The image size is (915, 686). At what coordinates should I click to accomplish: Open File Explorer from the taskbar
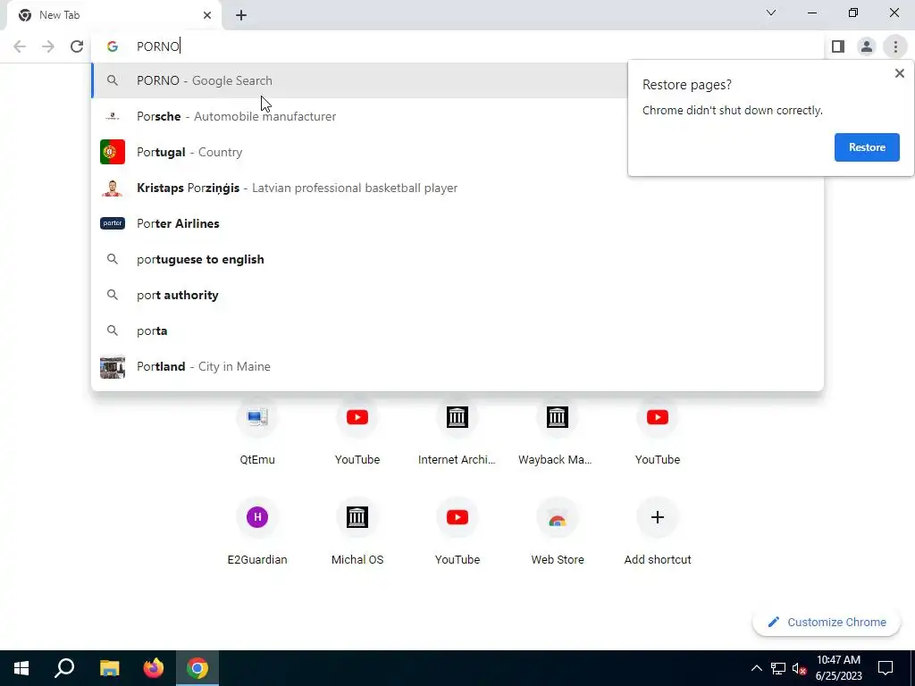(x=109, y=668)
